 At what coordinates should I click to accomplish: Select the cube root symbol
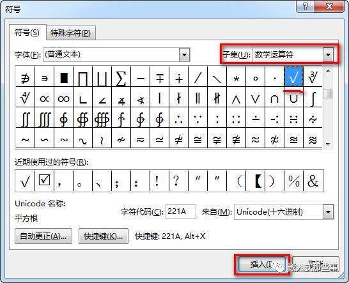(313, 76)
